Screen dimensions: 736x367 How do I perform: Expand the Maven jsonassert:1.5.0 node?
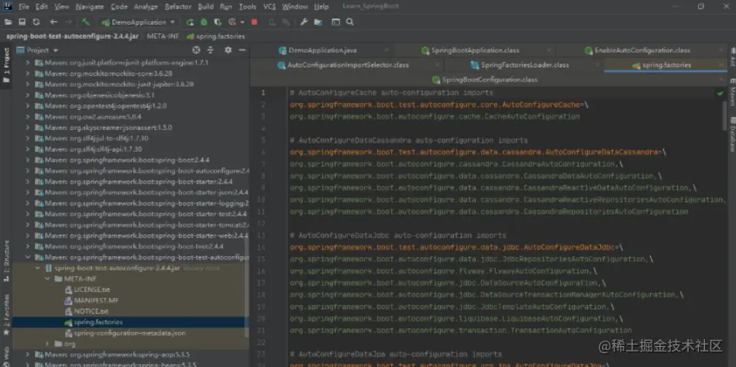tap(28, 128)
